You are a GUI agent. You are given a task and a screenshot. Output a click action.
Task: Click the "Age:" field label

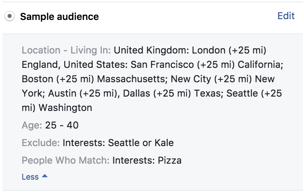tap(32, 125)
